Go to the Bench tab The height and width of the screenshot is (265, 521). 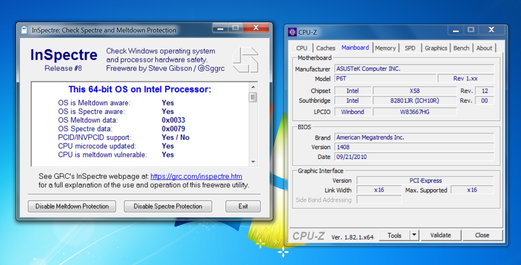click(x=461, y=48)
